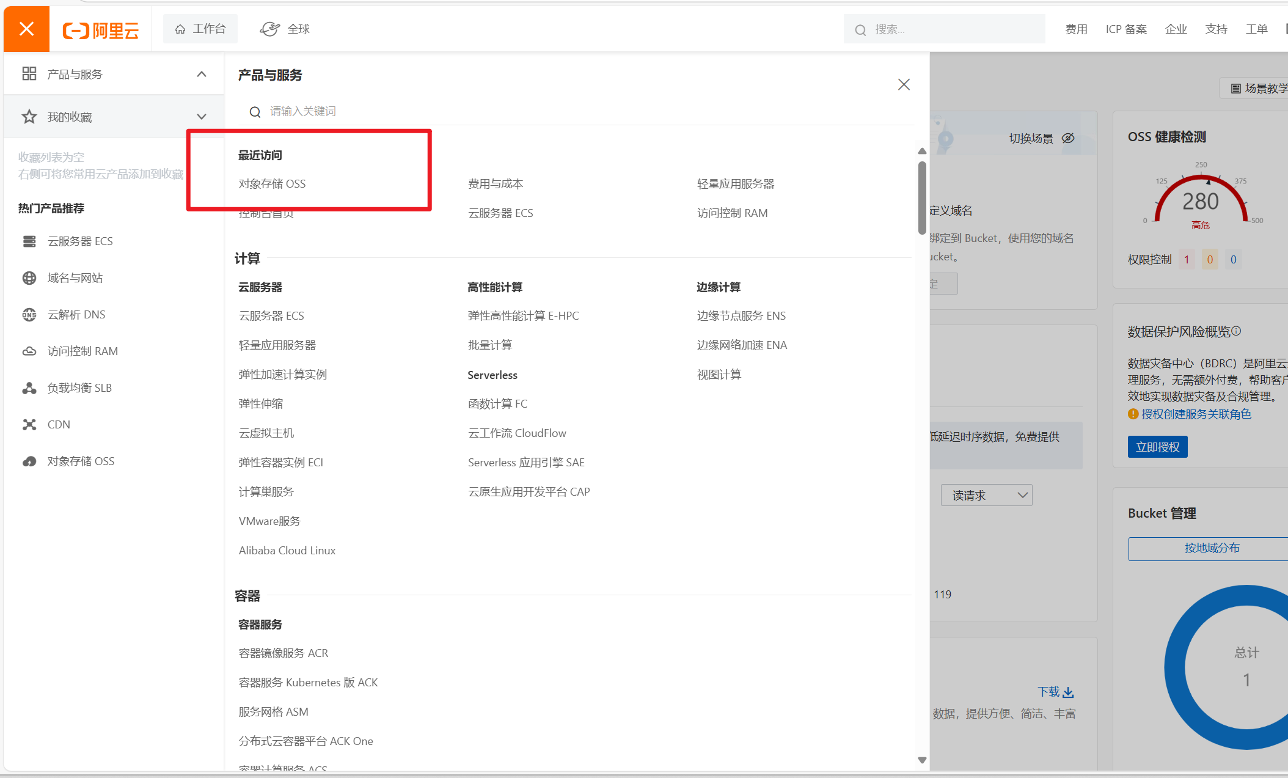1288x778 pixels.
Task: Click the Alibaba Cloud logo
Action: click(x=101, y=30)
